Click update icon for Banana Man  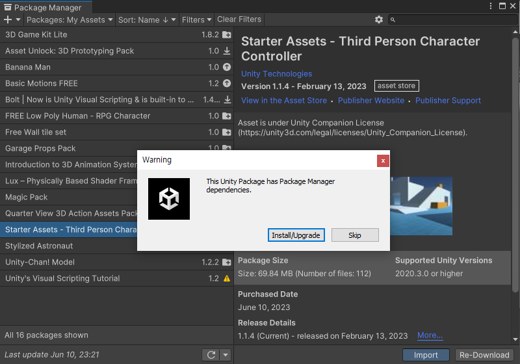coord(227,67)
